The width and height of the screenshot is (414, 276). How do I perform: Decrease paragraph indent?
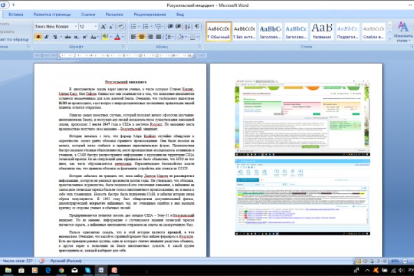[171, 26]
